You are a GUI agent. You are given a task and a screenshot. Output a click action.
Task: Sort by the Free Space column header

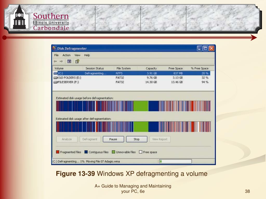(171, 68)
